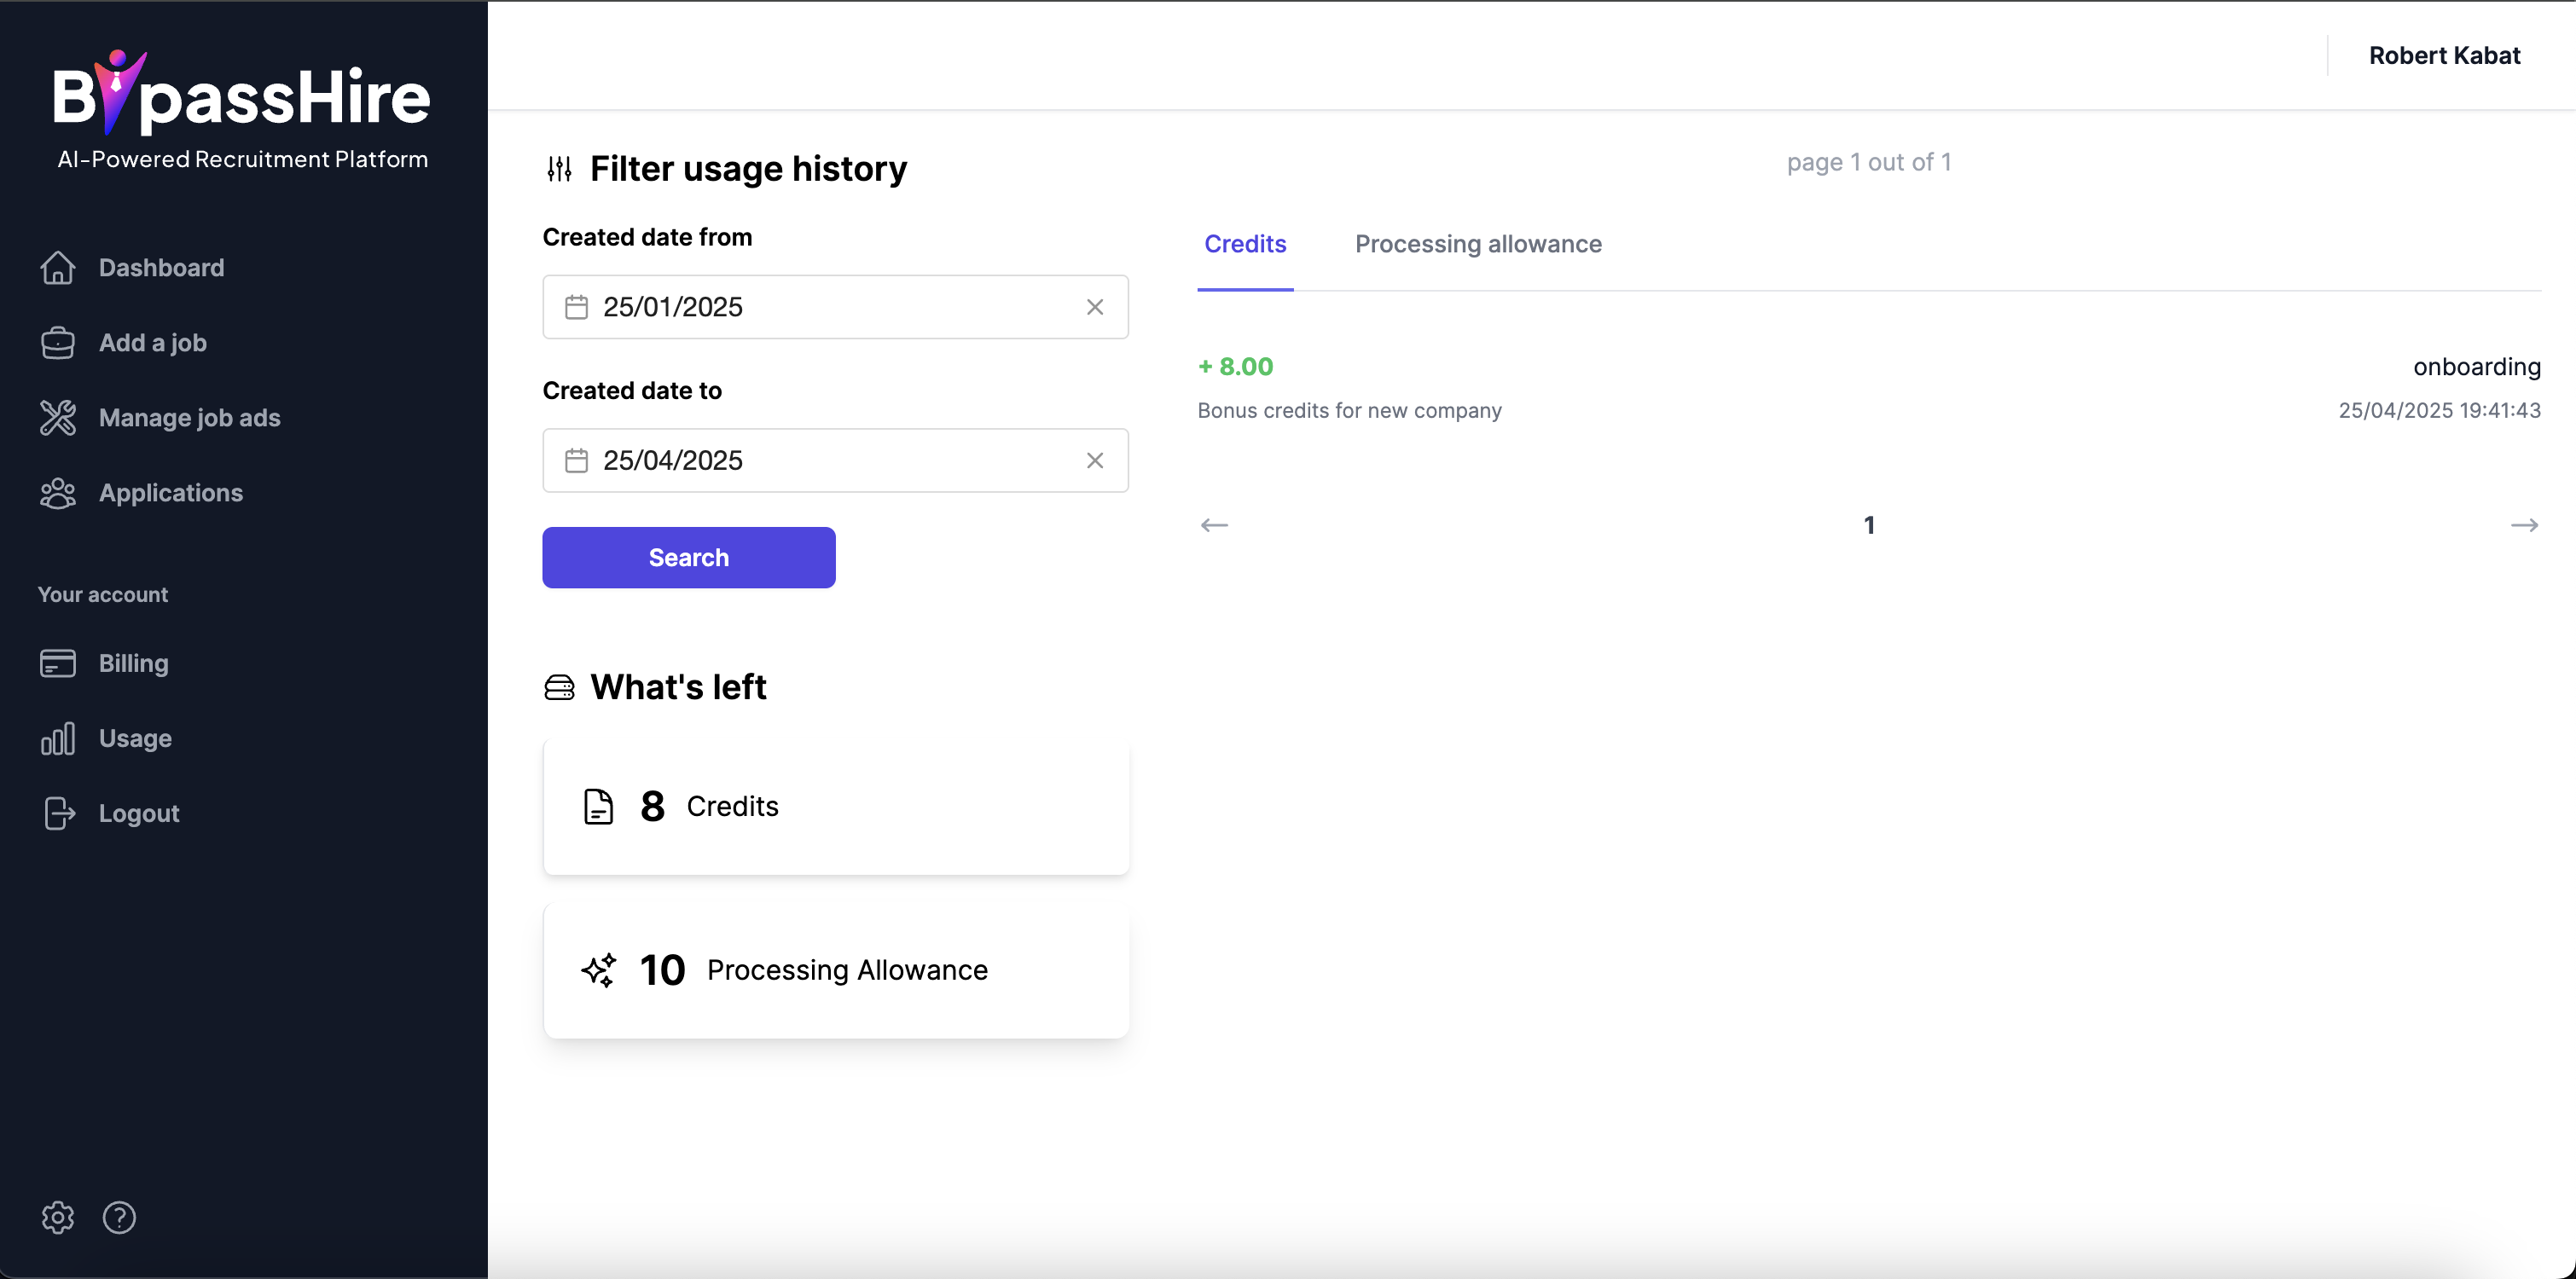Clear the Created date from field

pos(1094,307)
